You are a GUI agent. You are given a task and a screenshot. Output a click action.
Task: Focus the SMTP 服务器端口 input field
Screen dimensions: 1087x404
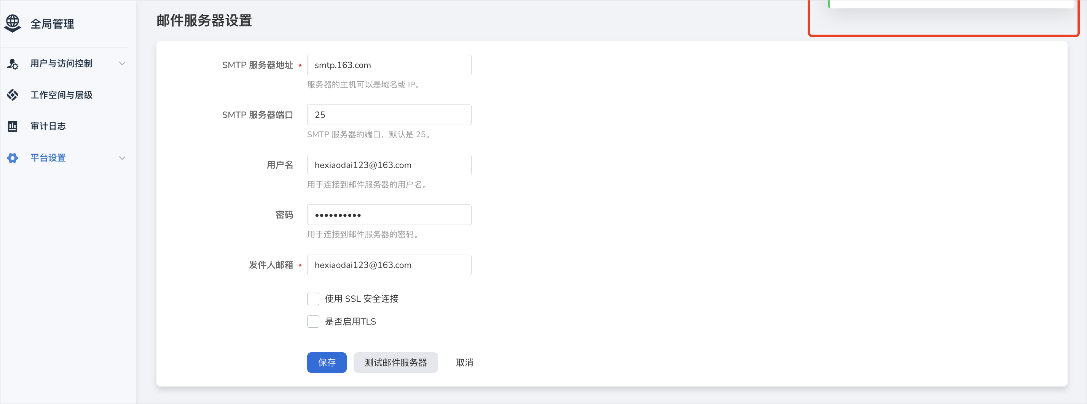(x=389, y=114)
